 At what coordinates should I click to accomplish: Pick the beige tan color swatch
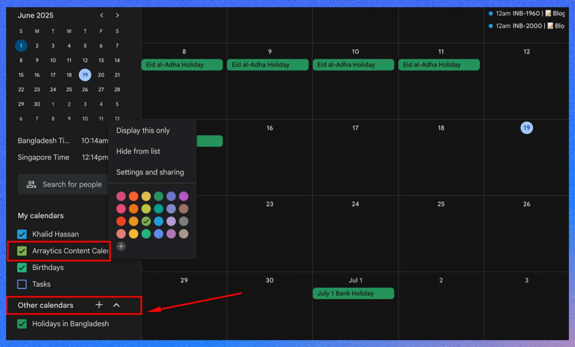coord(184,234)
